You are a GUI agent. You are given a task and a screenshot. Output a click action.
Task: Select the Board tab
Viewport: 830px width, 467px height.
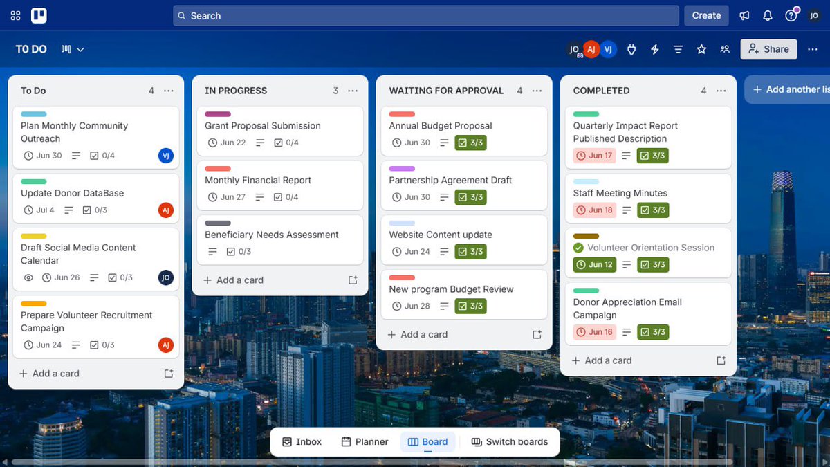pyautogui.click(x=428, y=442)
